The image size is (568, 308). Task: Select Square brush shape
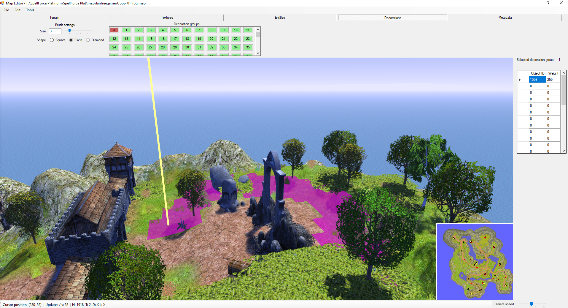click(58, 40)
